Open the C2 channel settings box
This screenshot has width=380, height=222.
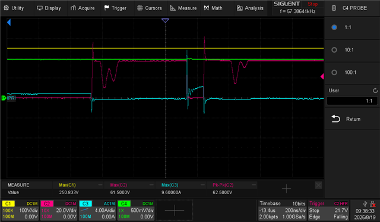tap(59, 210)
